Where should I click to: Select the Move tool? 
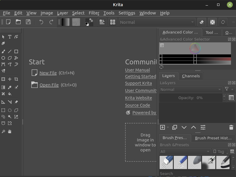click(x=10, y=79)
